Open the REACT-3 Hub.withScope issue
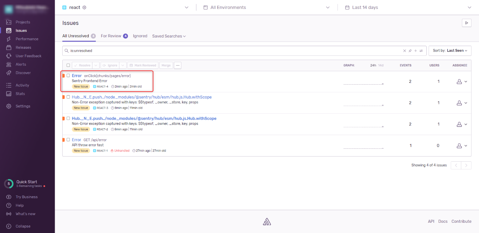This screenshot has height=233, width=479. click(142, 97)
